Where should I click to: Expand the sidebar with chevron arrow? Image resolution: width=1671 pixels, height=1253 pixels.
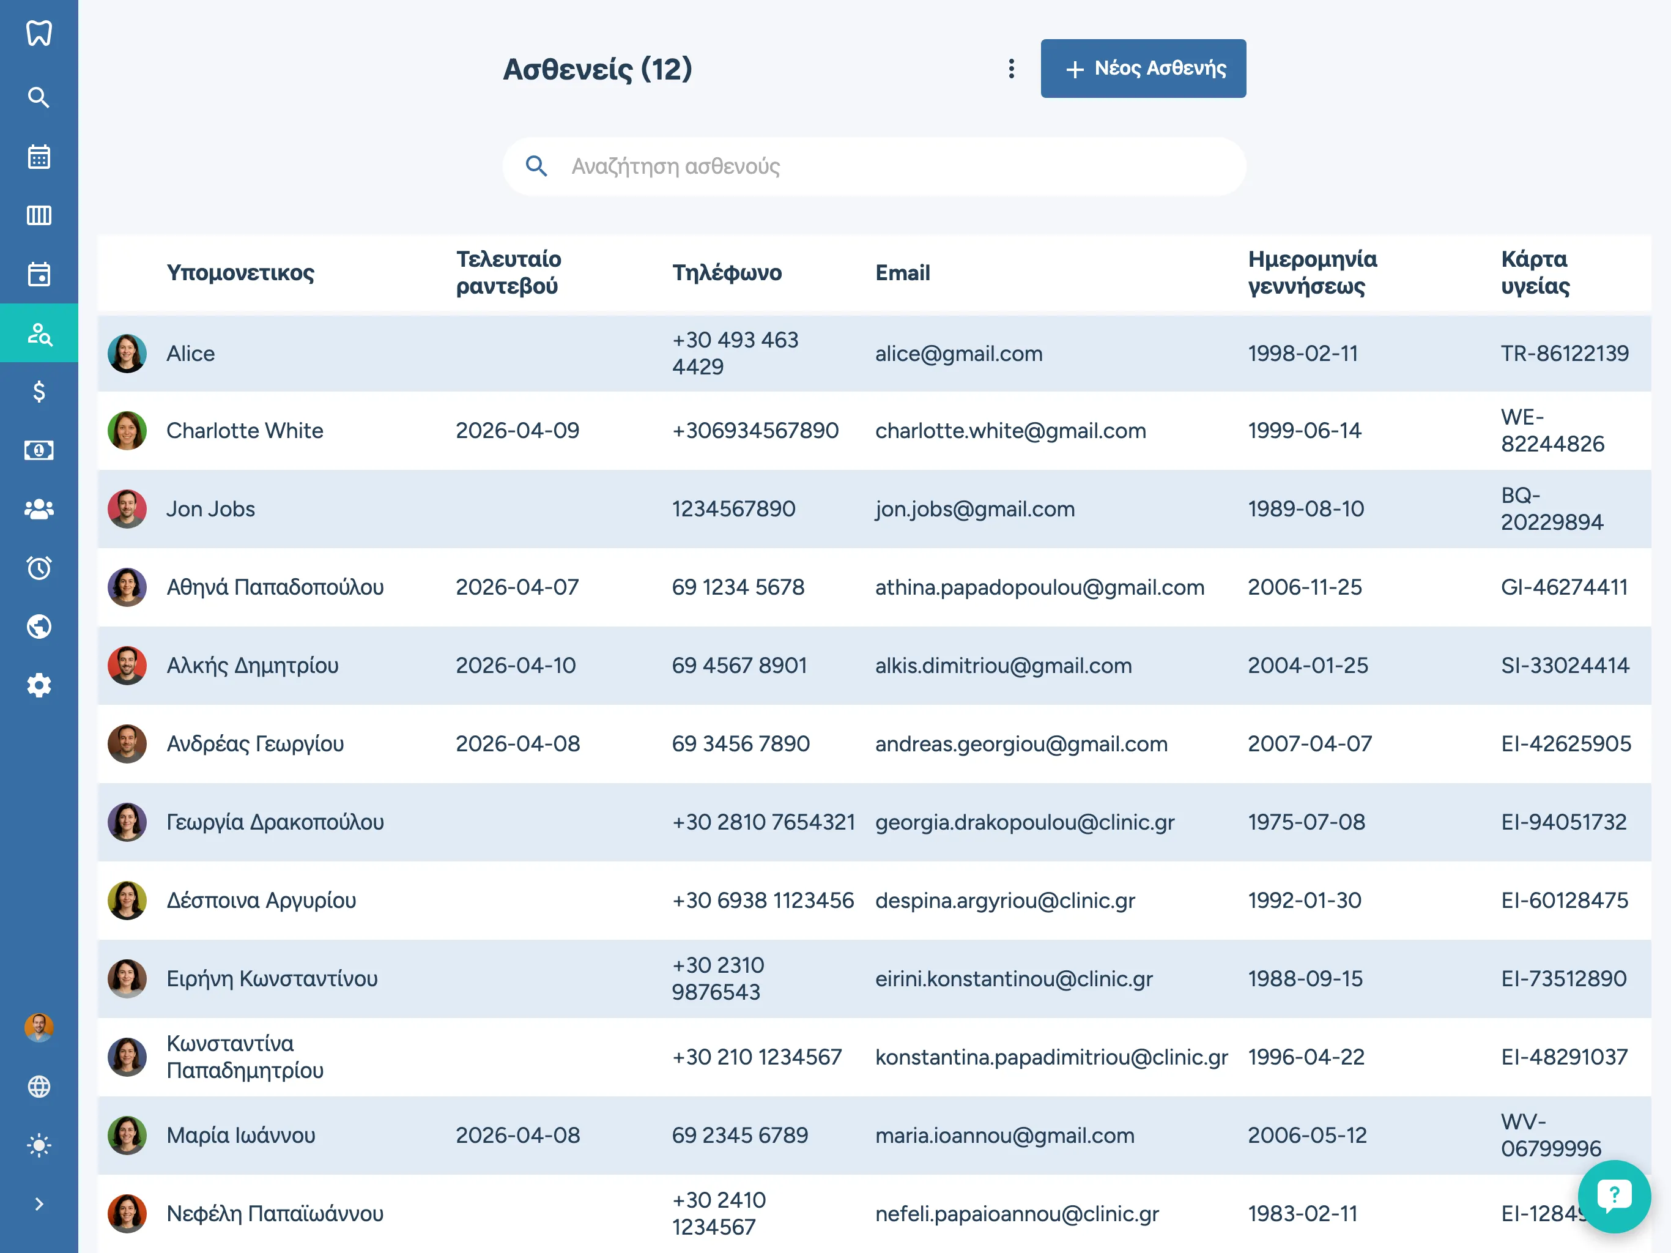point(39,1204)
